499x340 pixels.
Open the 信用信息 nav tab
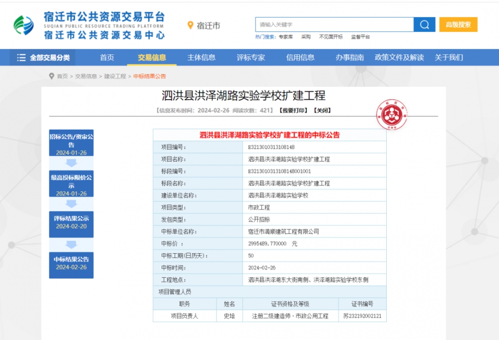click(300, 57)
